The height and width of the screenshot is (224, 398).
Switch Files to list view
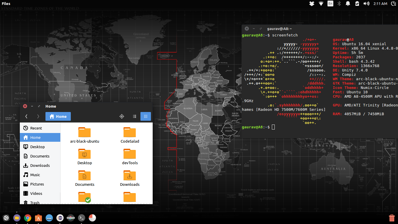(x=134, y=116)
